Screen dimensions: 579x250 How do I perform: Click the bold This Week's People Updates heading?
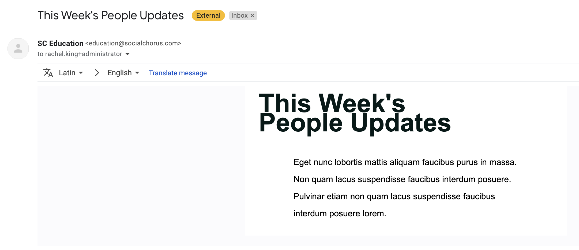click(x=355, y=113)
